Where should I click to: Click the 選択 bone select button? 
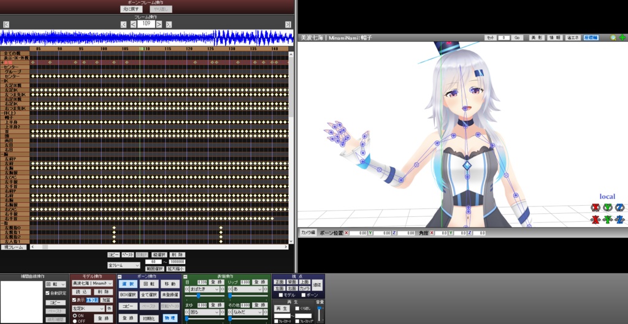click(128, 284)
